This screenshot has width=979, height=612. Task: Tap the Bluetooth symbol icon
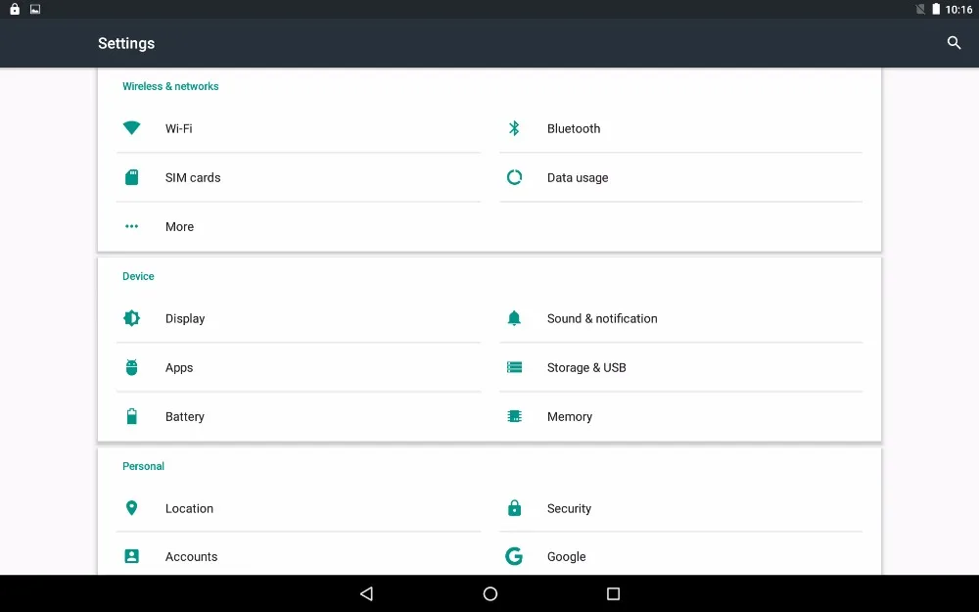click(x=514, y=128)
